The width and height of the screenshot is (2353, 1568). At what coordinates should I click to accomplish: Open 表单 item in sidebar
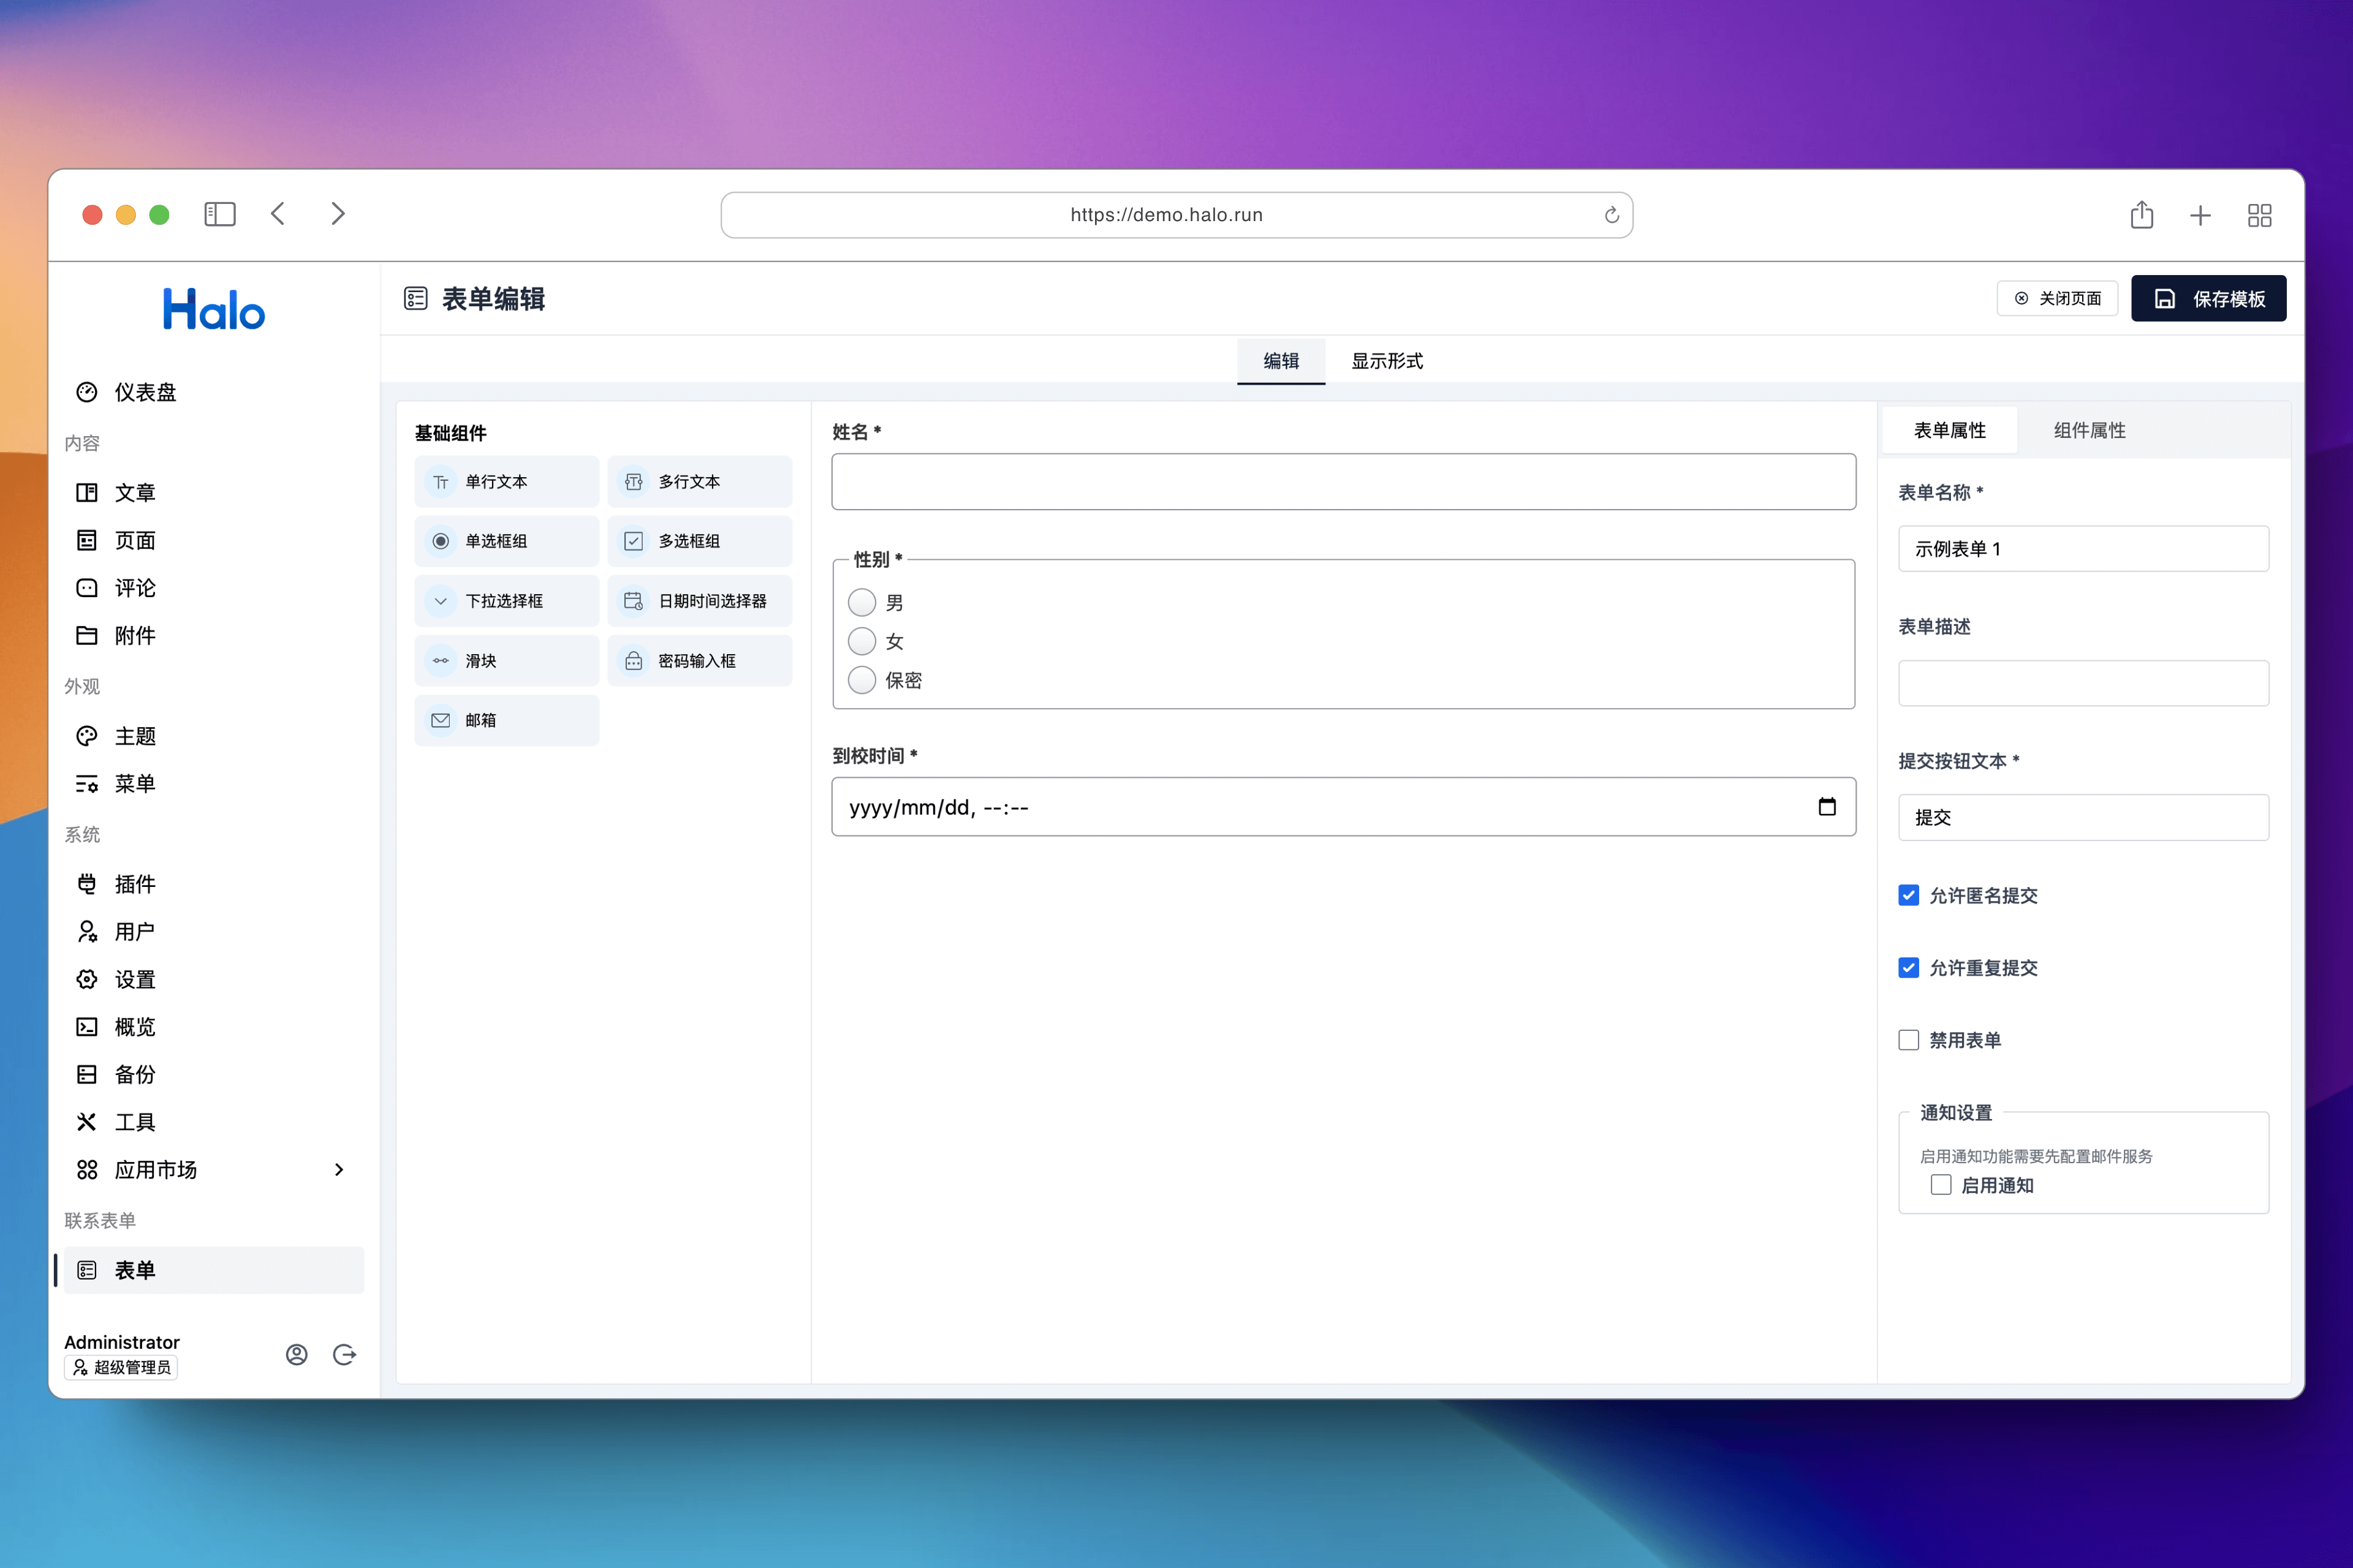[x=214, y=1270]
